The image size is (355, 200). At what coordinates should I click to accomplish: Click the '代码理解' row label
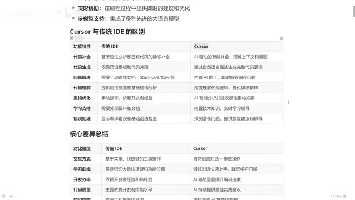pyautogui.click(x=82, y=88)
